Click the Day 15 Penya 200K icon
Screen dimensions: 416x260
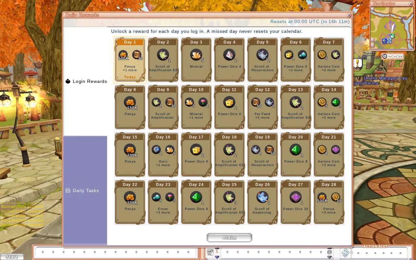[x=130, y=150]
